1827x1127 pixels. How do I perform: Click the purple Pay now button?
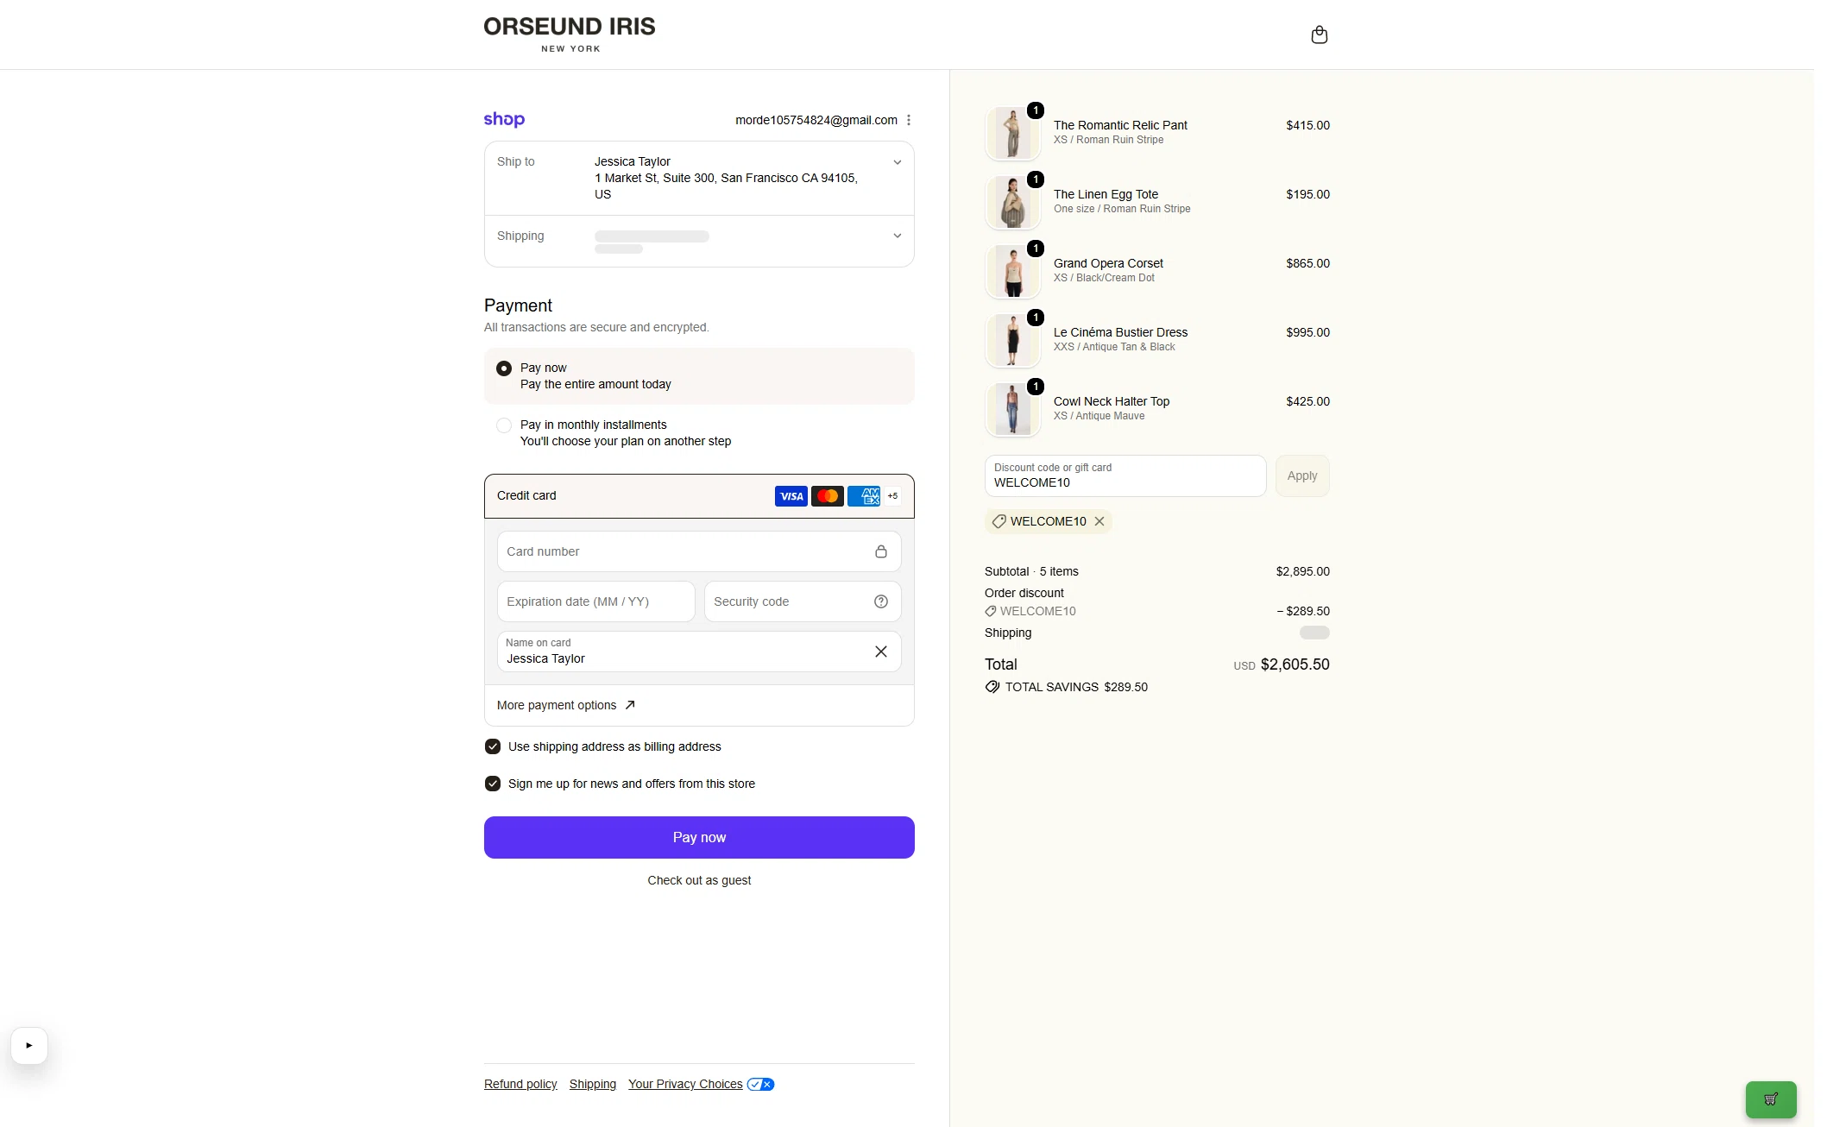tap(699, 837)
